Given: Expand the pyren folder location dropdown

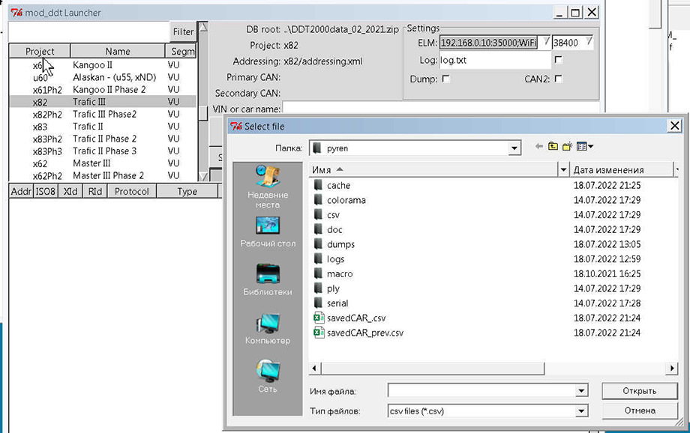Looking at the screenshot, I should pyautogui.click(x=514, y=148).
